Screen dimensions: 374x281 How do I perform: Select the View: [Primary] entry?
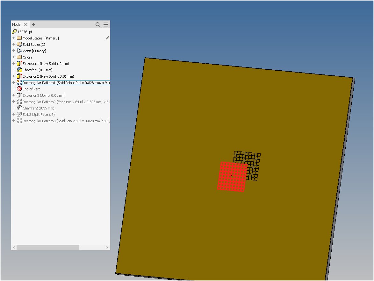tap(35, 51)
